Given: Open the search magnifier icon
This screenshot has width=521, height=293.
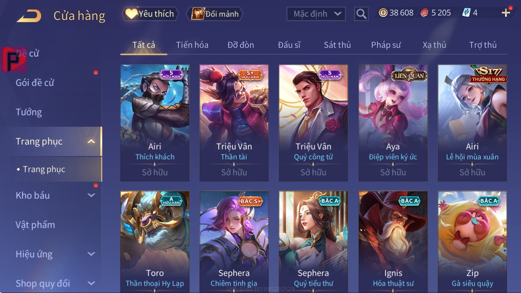Looking at the screenshot, I should pos(361,14).
